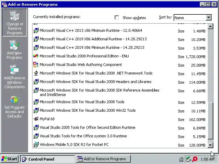Enable the Show updates checkbox
This screenshot has height=164, width=219.
pyautogui.click(x=117, y=17)
